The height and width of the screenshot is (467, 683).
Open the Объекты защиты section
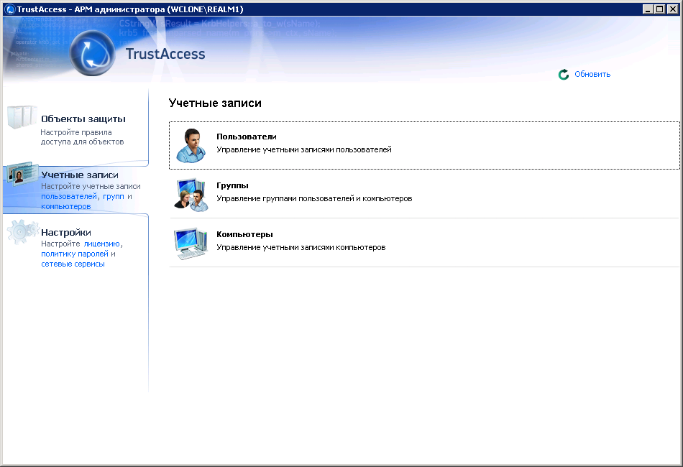(x=83, y=119)
